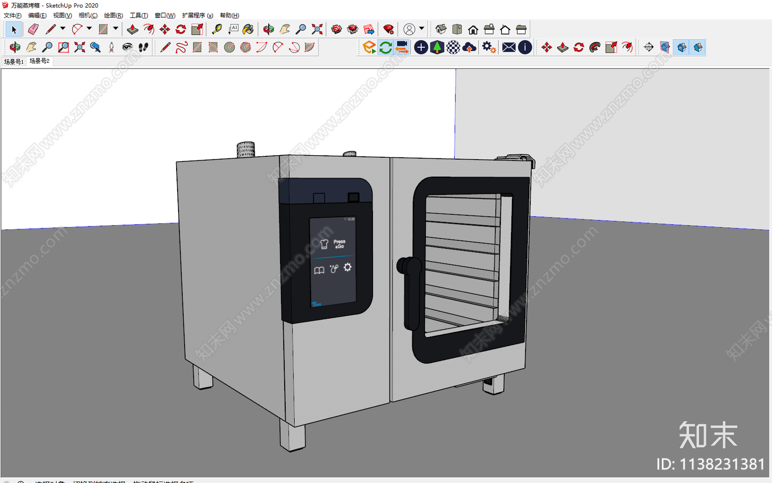Toggle Display Section Cuts

681,47
